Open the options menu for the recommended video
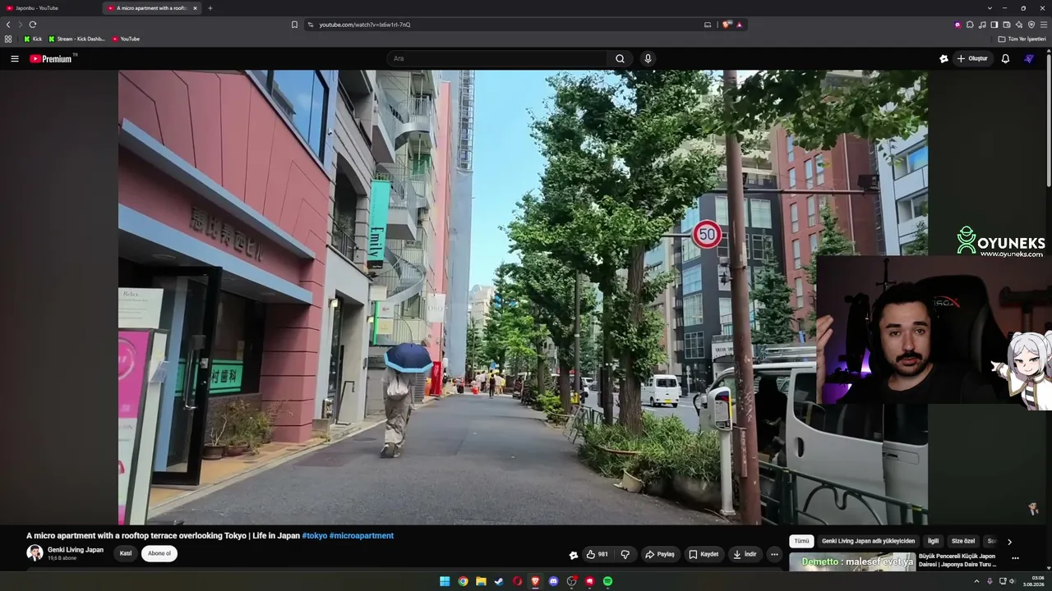The height and width of the screenshot is (591, 1052). (1015, 558)
